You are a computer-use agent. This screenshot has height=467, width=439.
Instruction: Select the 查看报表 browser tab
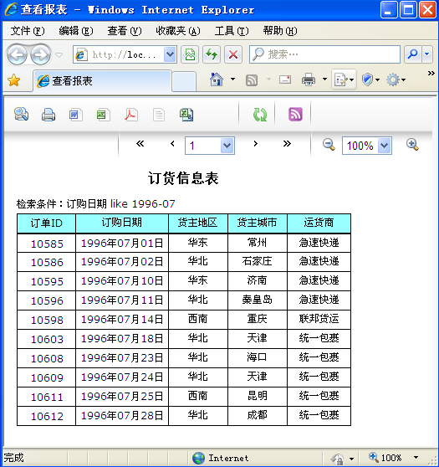tap(102, 80)
